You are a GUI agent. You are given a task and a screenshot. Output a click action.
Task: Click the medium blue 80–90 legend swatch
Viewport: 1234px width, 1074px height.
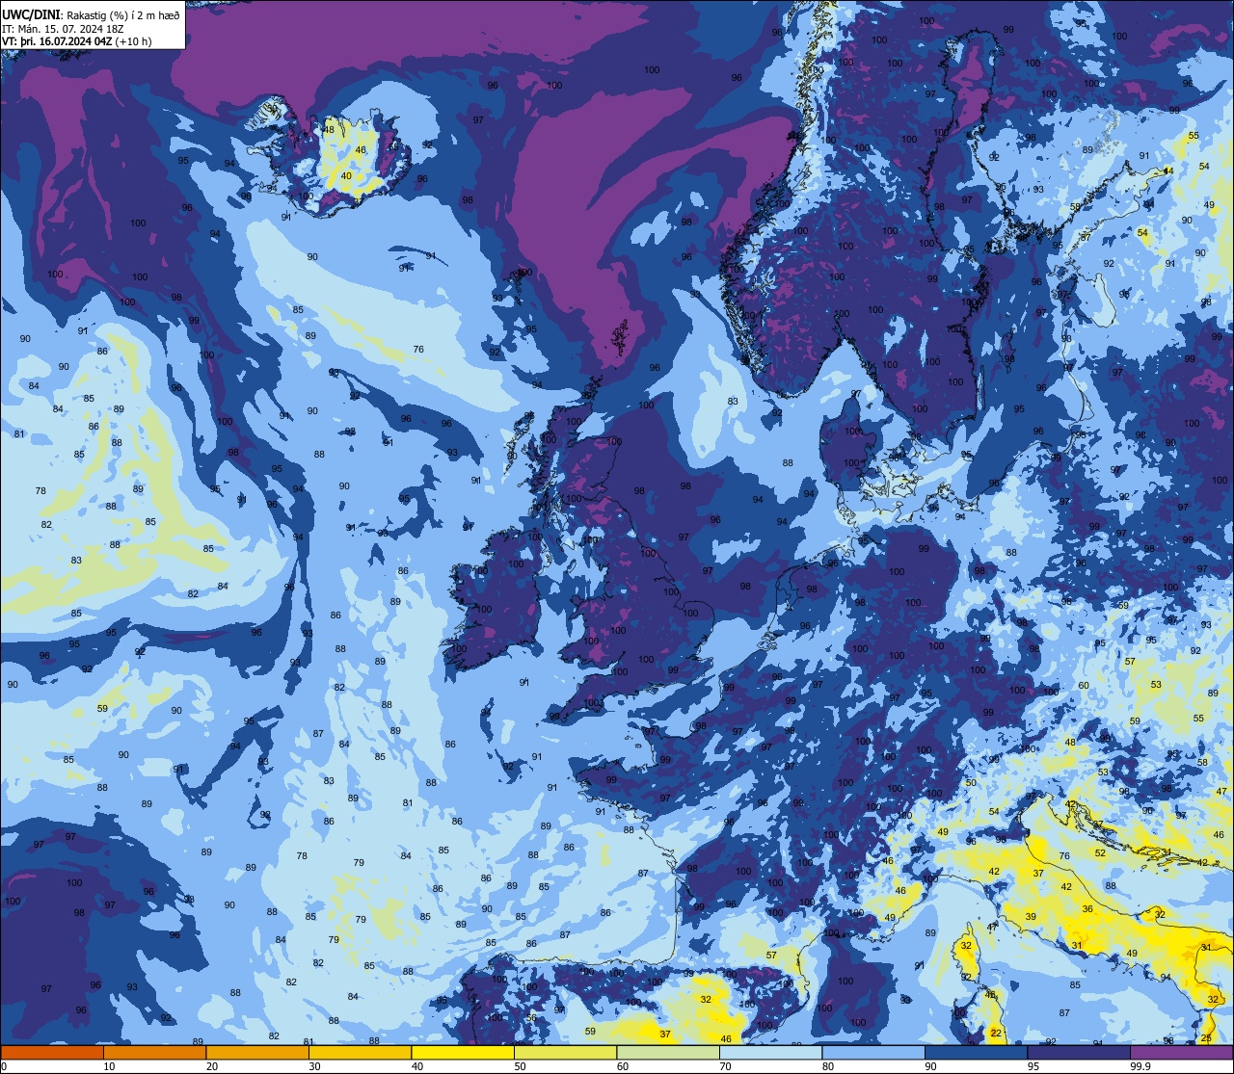(x=873, y=1052)
